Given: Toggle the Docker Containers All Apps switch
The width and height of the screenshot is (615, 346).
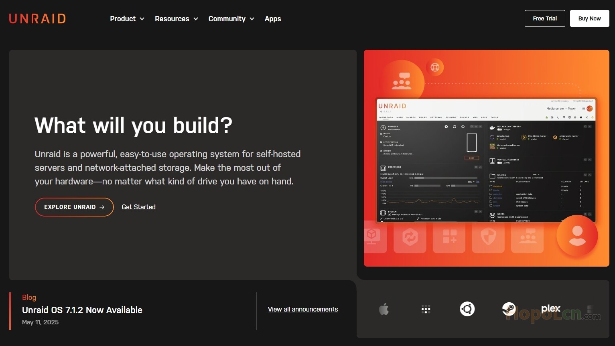Looking at the screenshot, I should (x=500, y=129).
